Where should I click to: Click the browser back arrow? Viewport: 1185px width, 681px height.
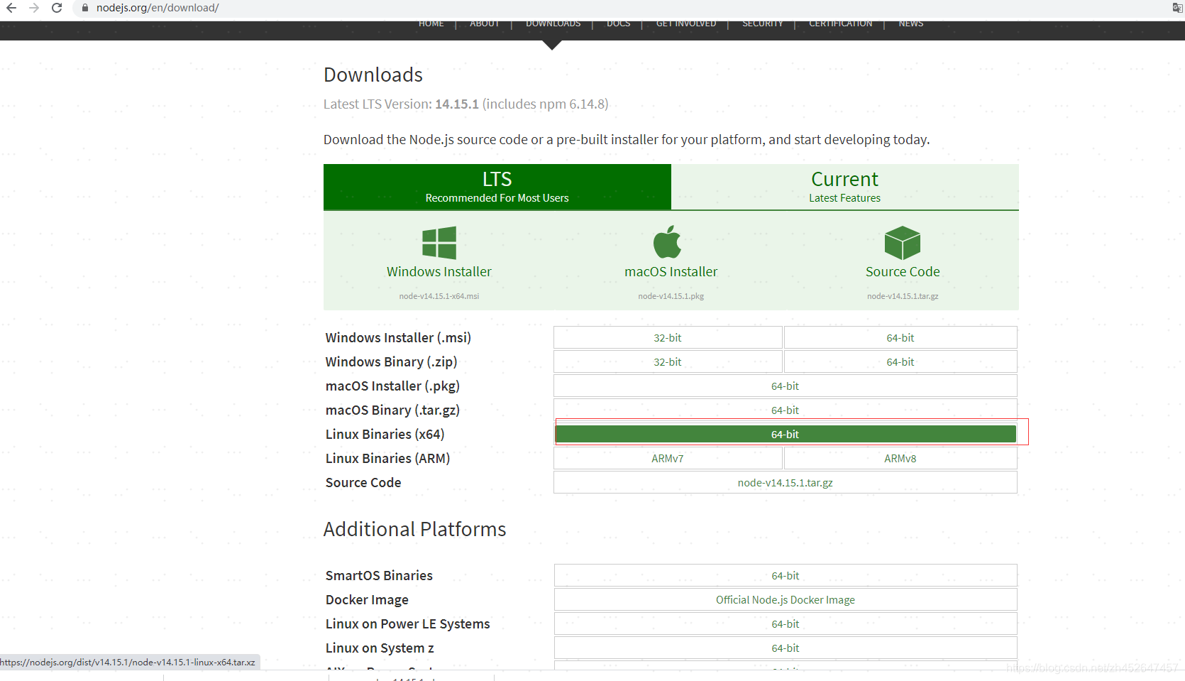(x=11, y=8)
